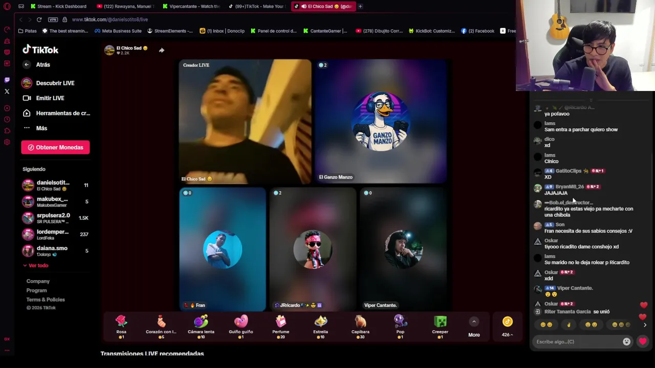Image resolution: width=655 pixels, height=368 pixels.
Task: Open lordemper... followed account
Action: pos(55,234)
